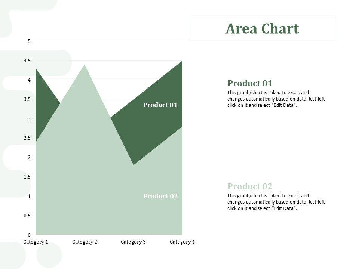Click the white "Product 01" label inside chart
Image resolution: width=359 pixels, height=269 pixels.
click(x=160, y=105)
